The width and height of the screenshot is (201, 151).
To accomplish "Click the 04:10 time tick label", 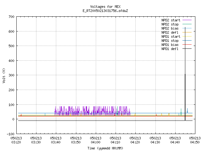I will (115, 143).
